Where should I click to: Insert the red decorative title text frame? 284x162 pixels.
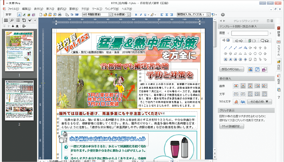coord(236,102)
